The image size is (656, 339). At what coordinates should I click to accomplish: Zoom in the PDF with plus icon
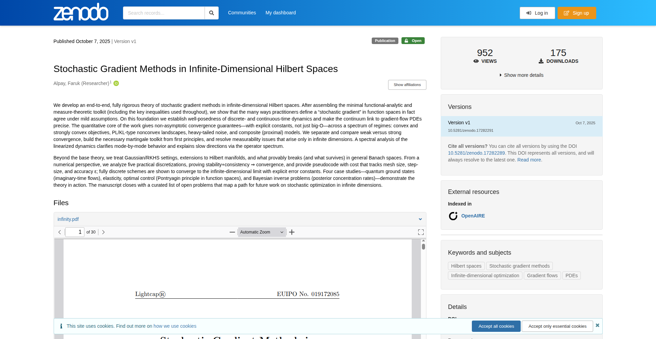point(292,232)
